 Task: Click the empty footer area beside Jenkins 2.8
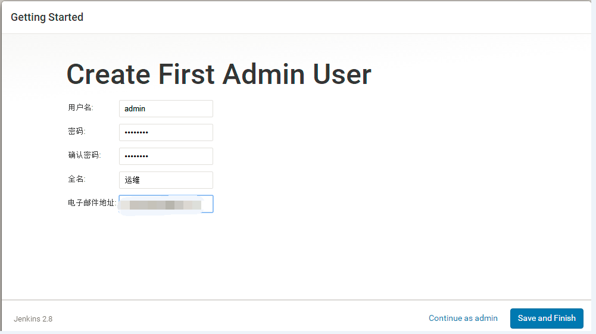click(x=238, y=318)
